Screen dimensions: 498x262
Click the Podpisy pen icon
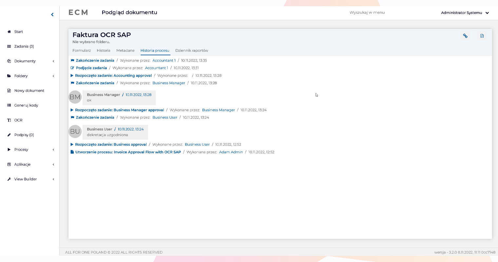click(x=9, y=135)
